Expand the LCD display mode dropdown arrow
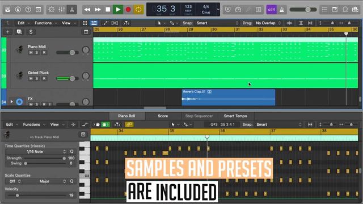This screenshot has width=363, height=204. (218, 10)
